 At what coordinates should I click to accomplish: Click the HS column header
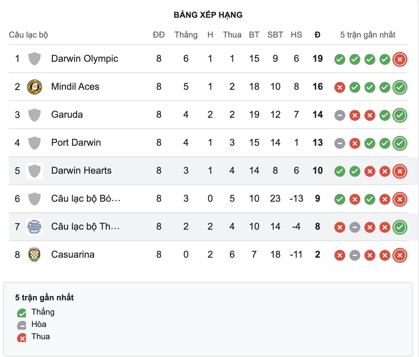tap(296, 35)
